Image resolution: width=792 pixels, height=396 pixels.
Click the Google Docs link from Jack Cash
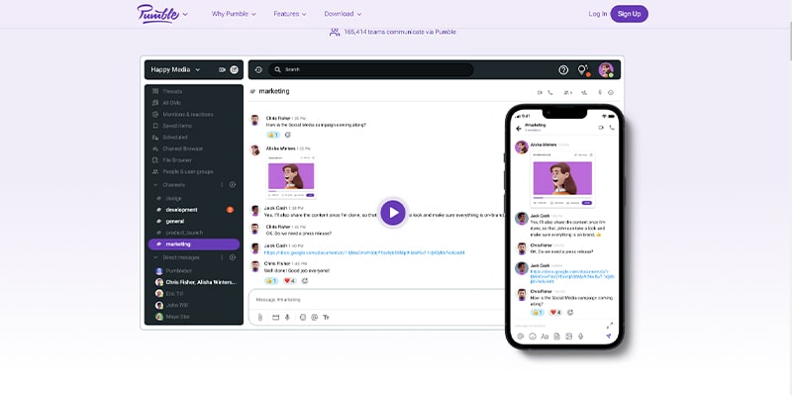click(364, 252)
